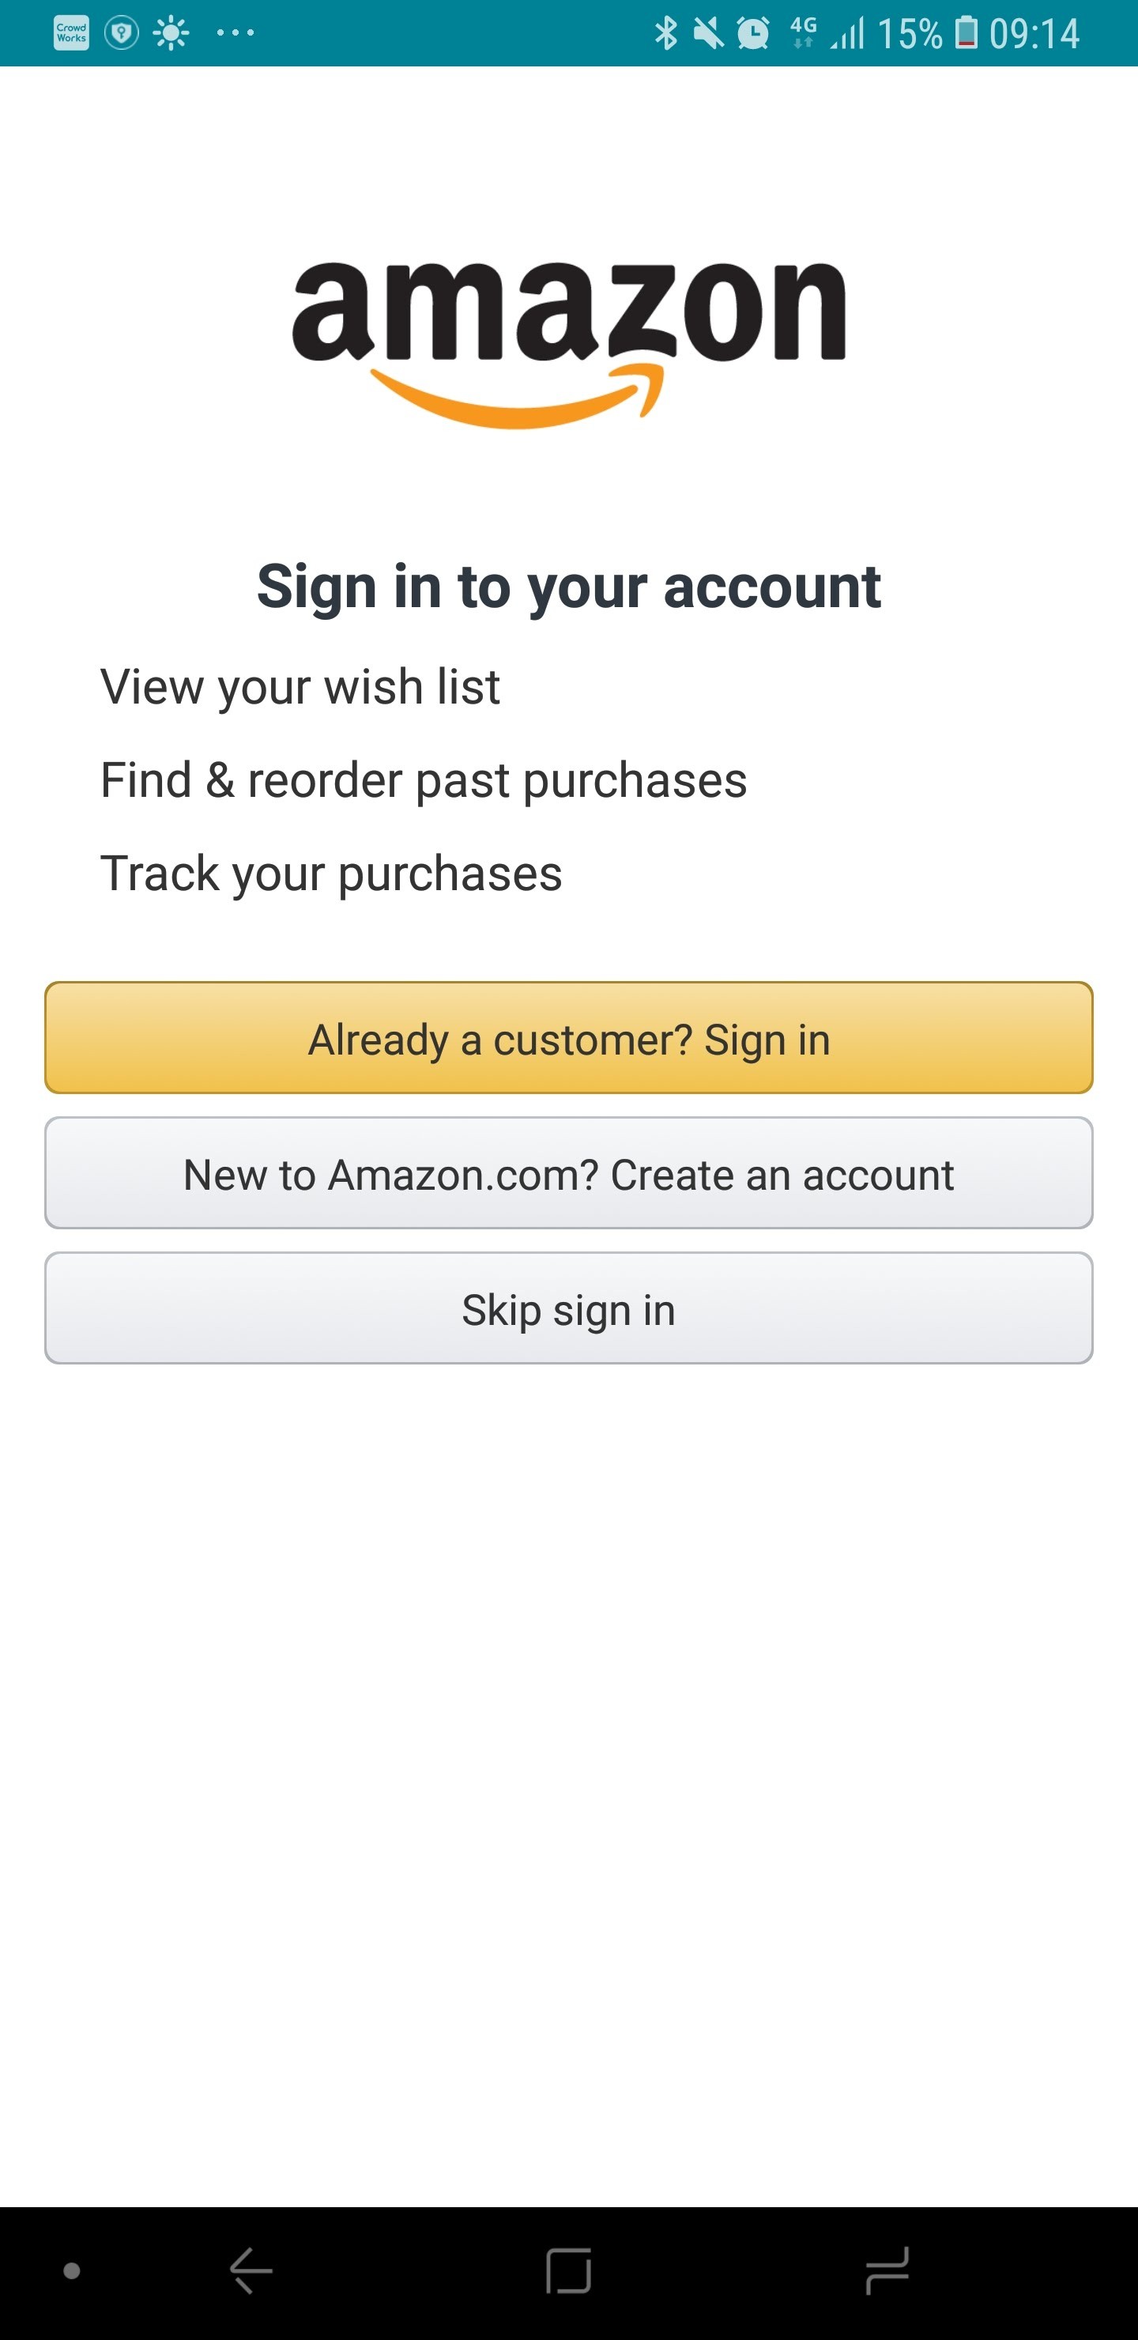Tap the battery icon in status bar
The image size is (1138, 2340).
coord(967,34)
